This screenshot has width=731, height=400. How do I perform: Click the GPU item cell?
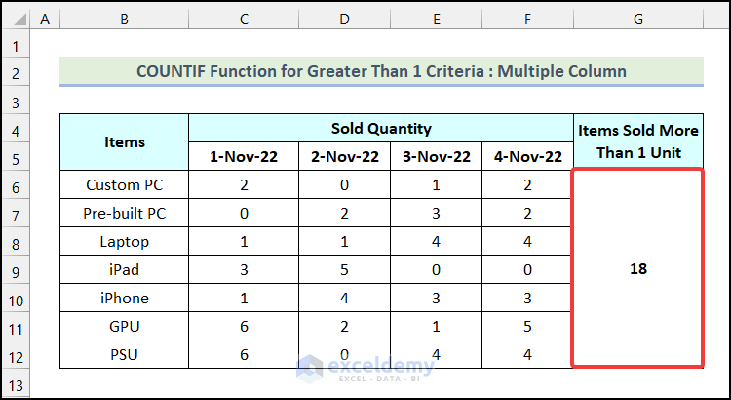coord(124,326)
